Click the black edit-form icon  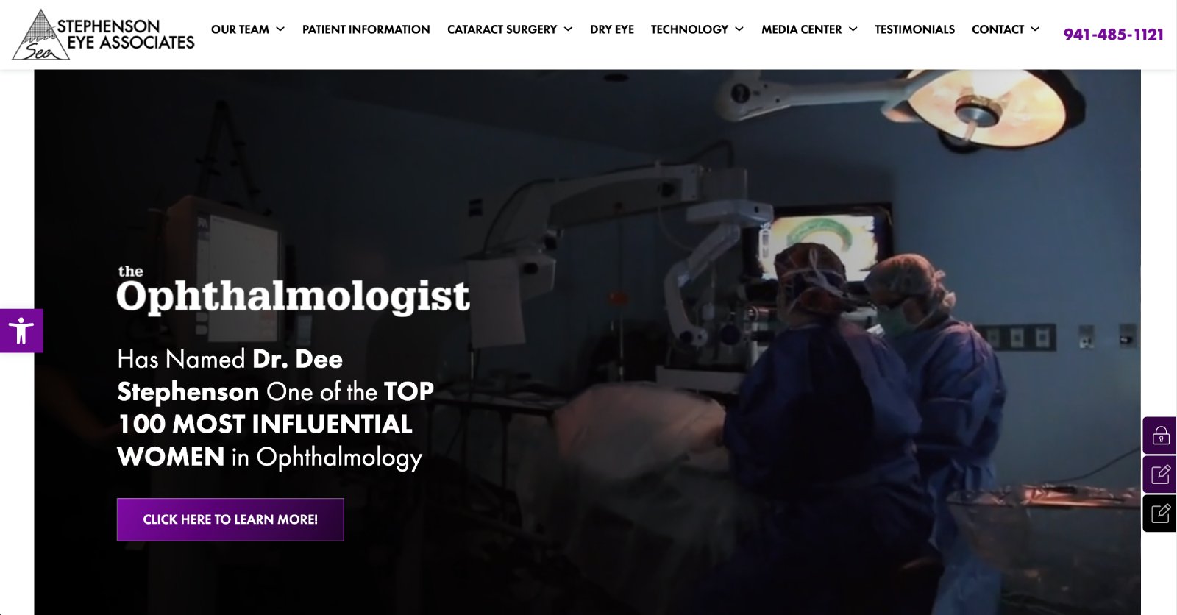tap(1160, 513)
